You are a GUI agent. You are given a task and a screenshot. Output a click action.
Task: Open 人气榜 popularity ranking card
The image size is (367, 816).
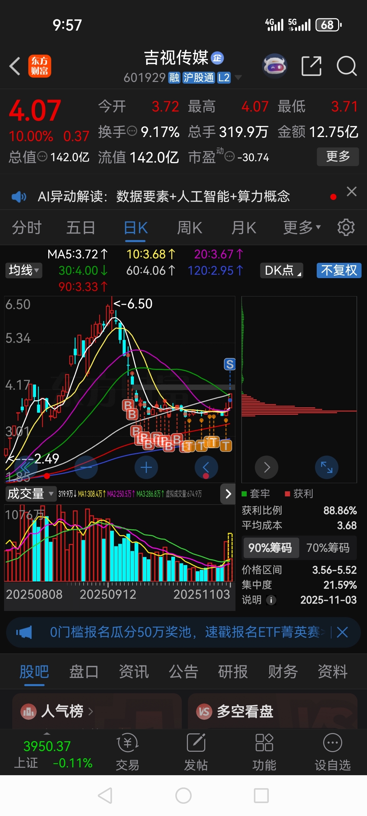tap(97, 711)
